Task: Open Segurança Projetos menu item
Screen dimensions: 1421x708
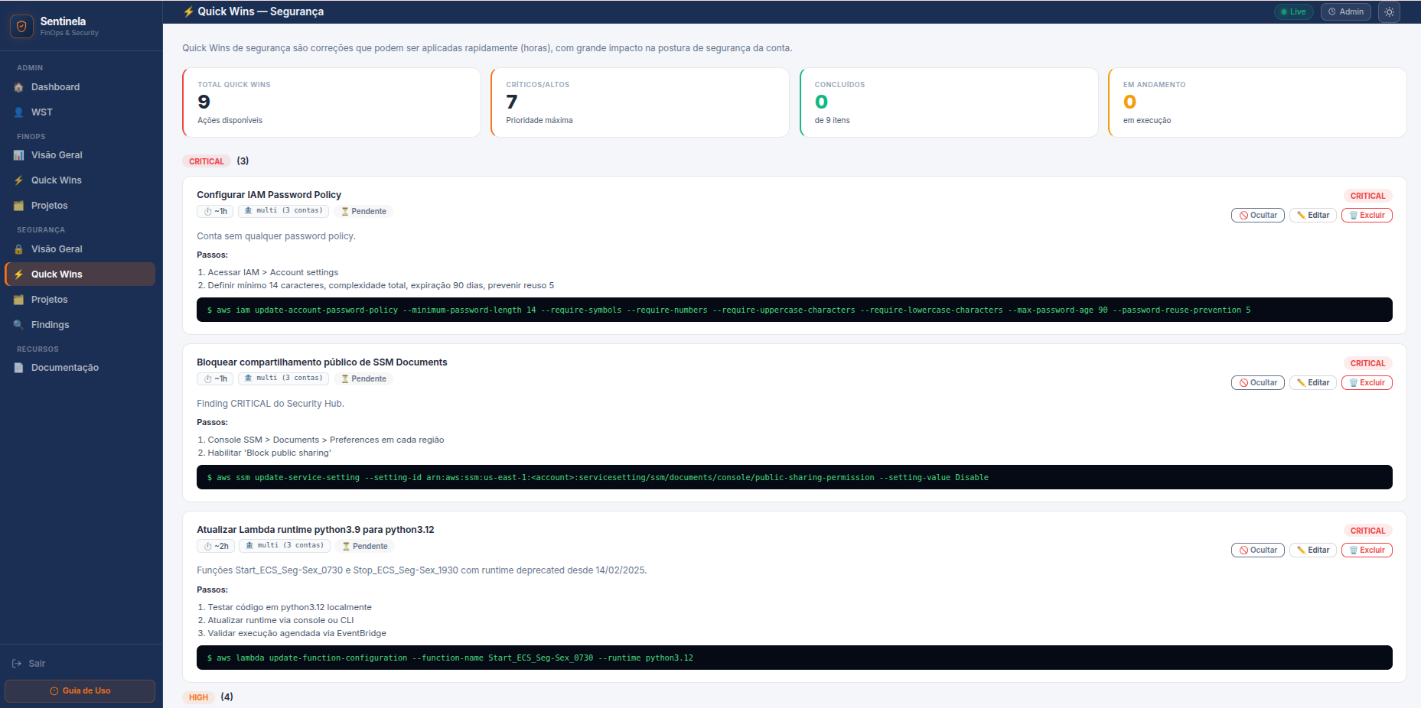Action: 80,300
